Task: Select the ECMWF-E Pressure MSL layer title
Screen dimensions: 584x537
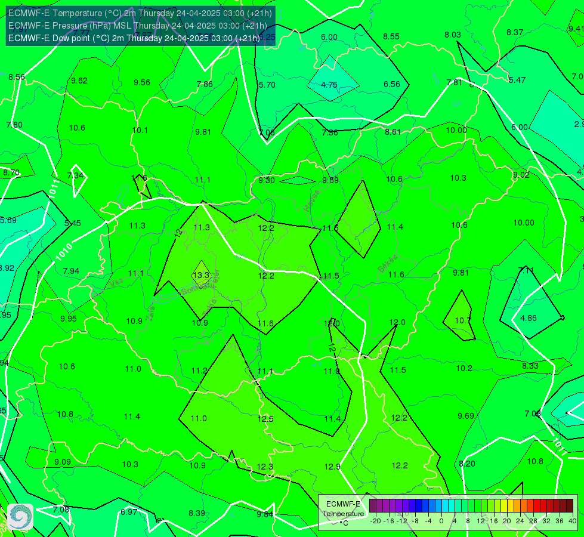Action: point(137,25)
